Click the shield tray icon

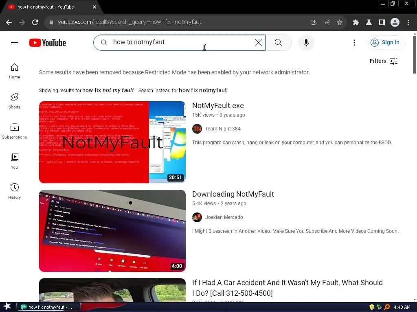[x=372, y=307]
